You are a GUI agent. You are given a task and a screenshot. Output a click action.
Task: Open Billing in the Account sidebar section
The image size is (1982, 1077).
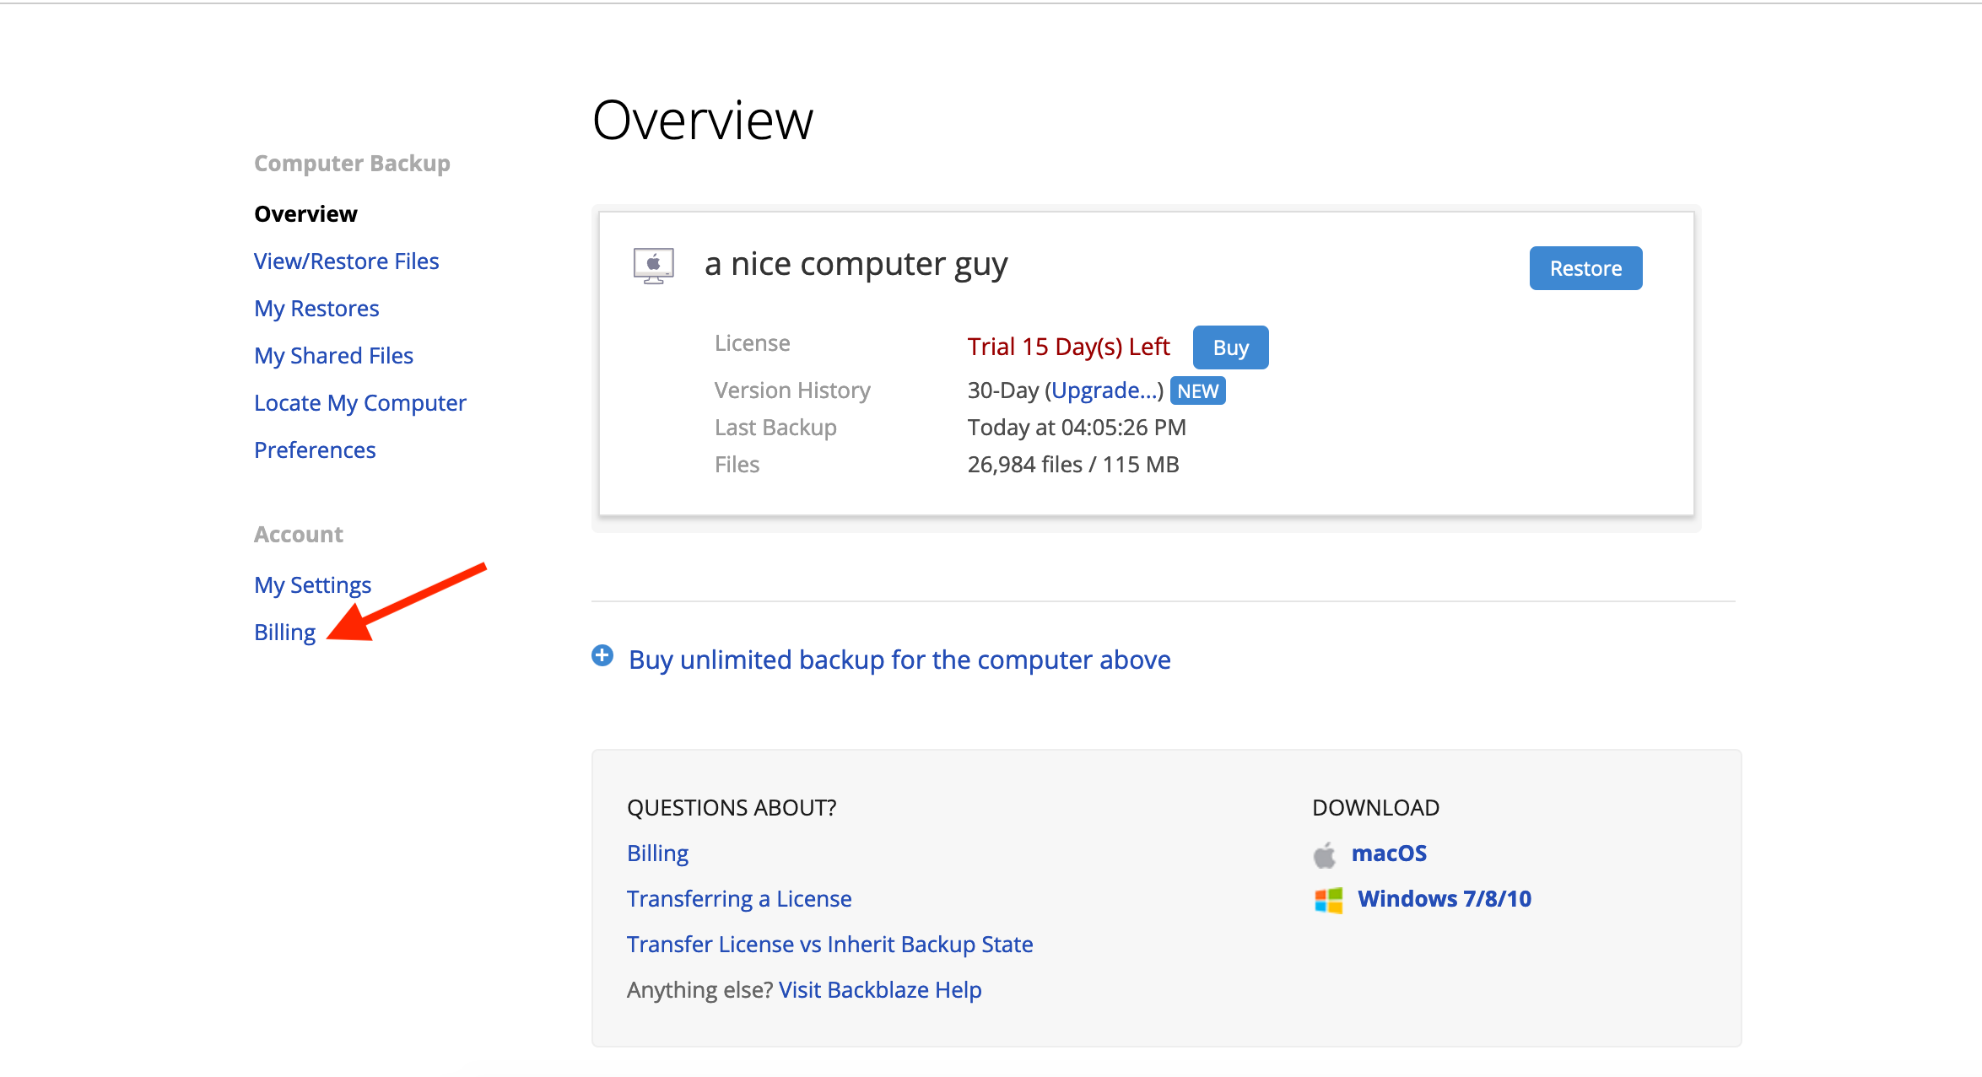click(284, 633)
